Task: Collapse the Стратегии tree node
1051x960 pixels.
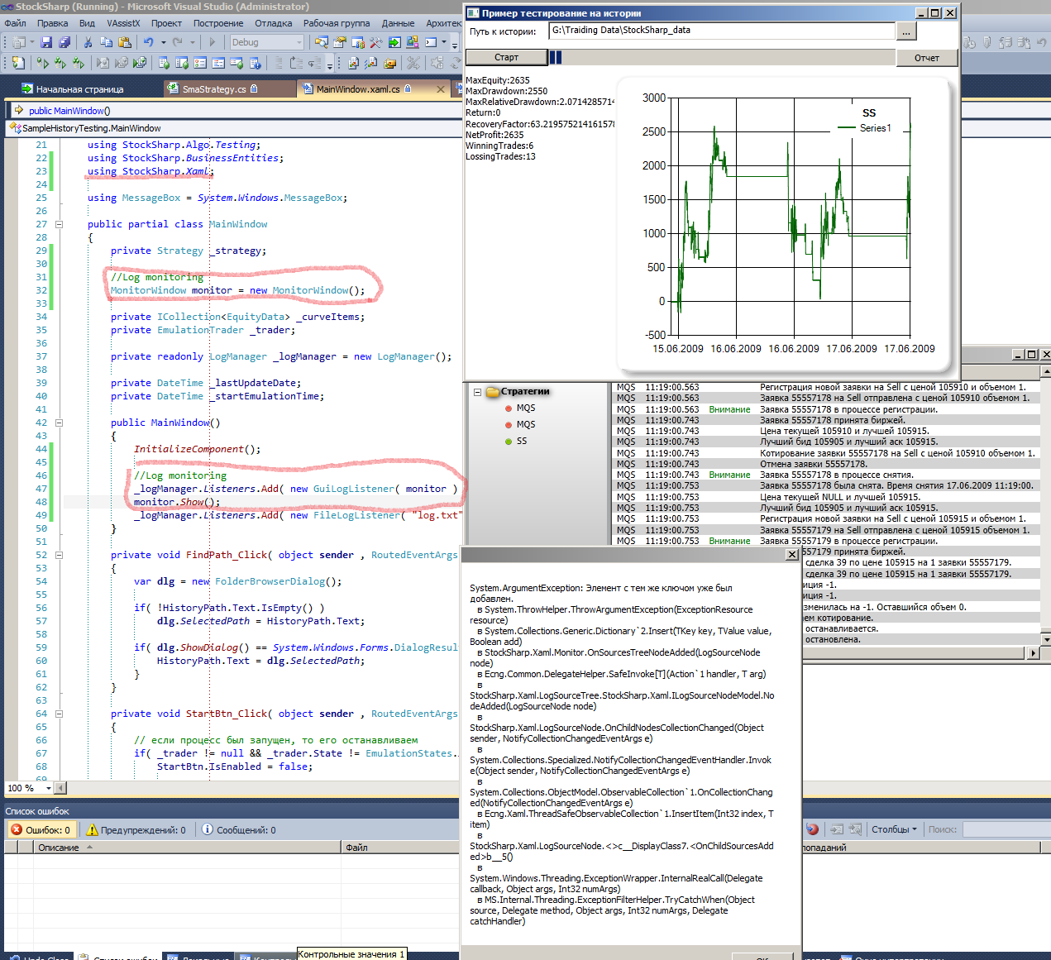Action: 477,392
